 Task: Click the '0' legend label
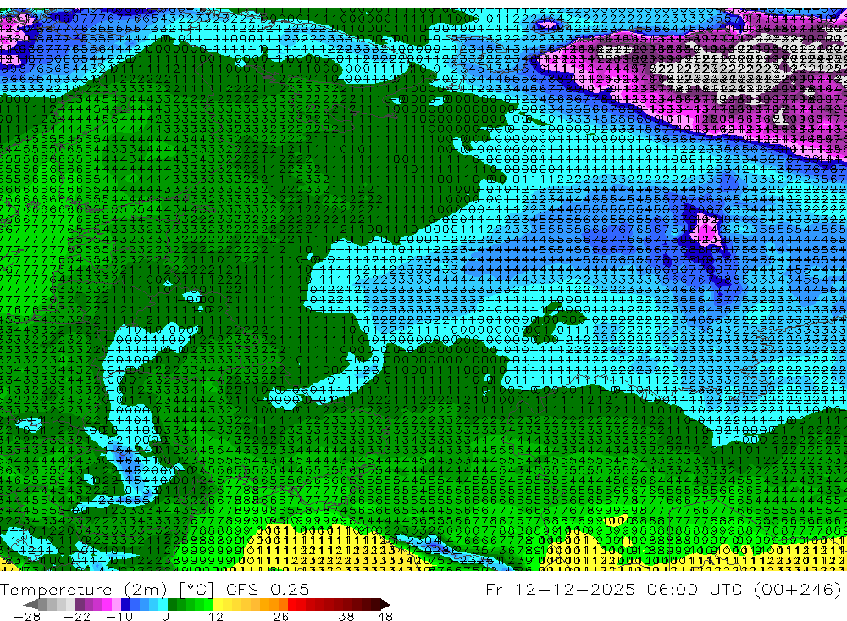[166, 616]
